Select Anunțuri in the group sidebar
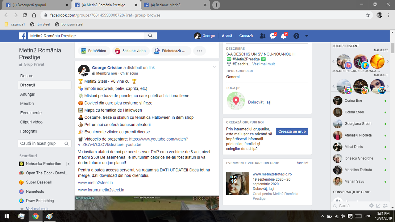 28,94
